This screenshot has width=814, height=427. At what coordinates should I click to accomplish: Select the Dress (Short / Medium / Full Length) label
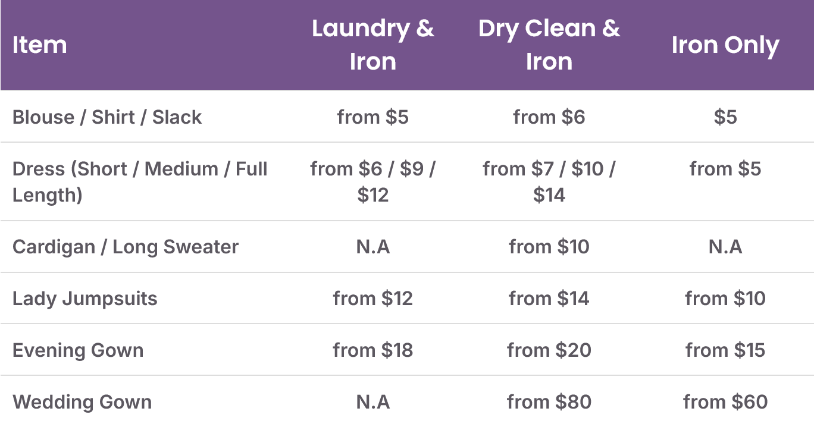140,181
